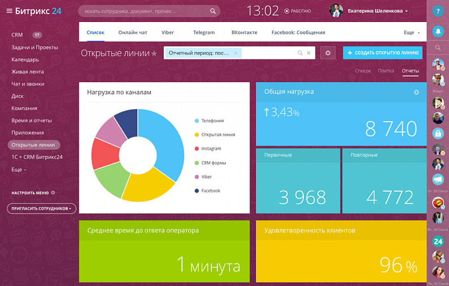The width and height of the screenshot is (449, 286).
Task: Open the Viber tab
Action: [x=168, y=32]
